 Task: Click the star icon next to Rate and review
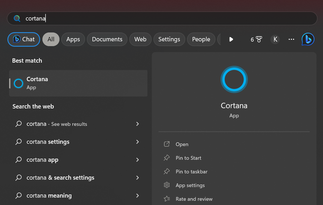pos(167,199)
